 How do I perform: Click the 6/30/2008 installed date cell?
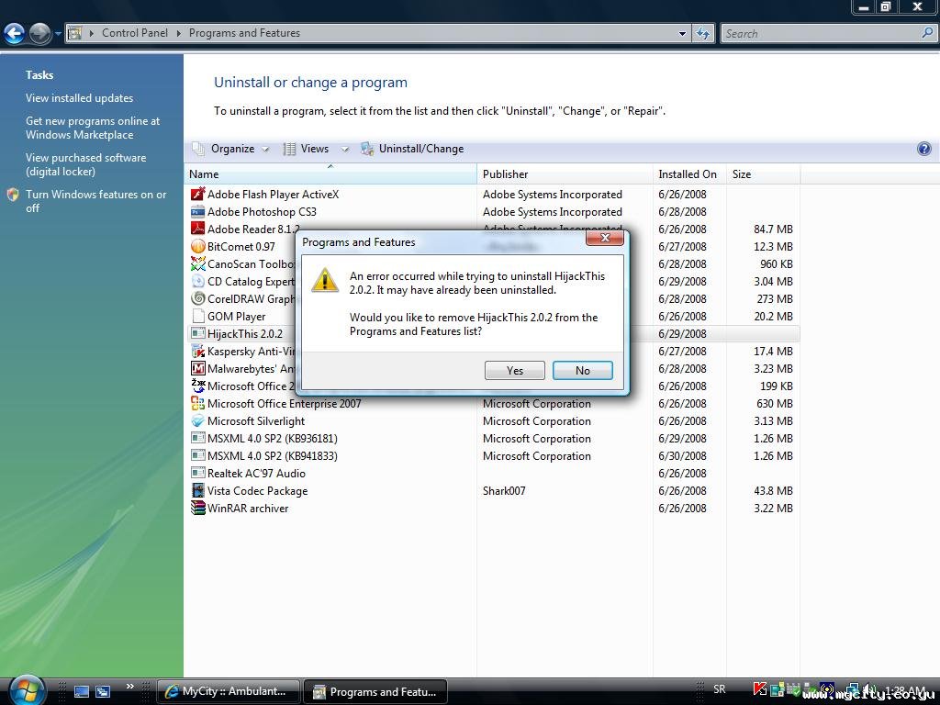click(682, 455)
